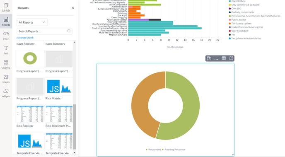
Task: Click the open-in-new-window icon above chart
Action: 231,58
